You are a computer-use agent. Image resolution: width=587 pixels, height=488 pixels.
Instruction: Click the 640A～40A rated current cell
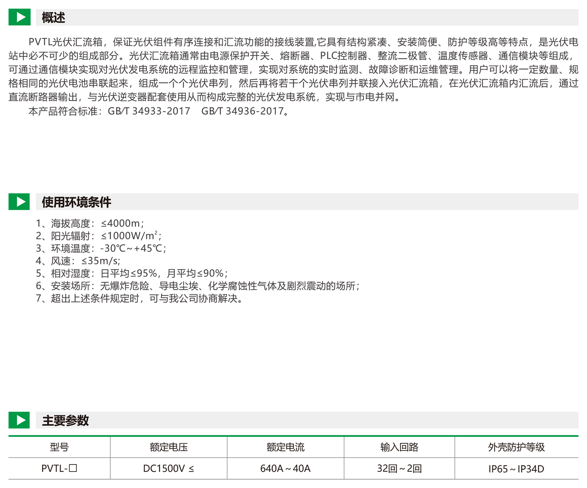[x=285, y=469]
